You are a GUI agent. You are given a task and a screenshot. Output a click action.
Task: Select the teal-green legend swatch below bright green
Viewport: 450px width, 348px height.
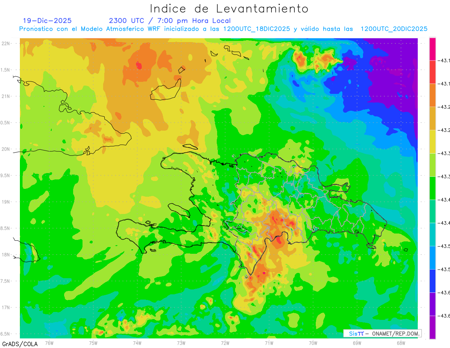(x=432, y=211)
